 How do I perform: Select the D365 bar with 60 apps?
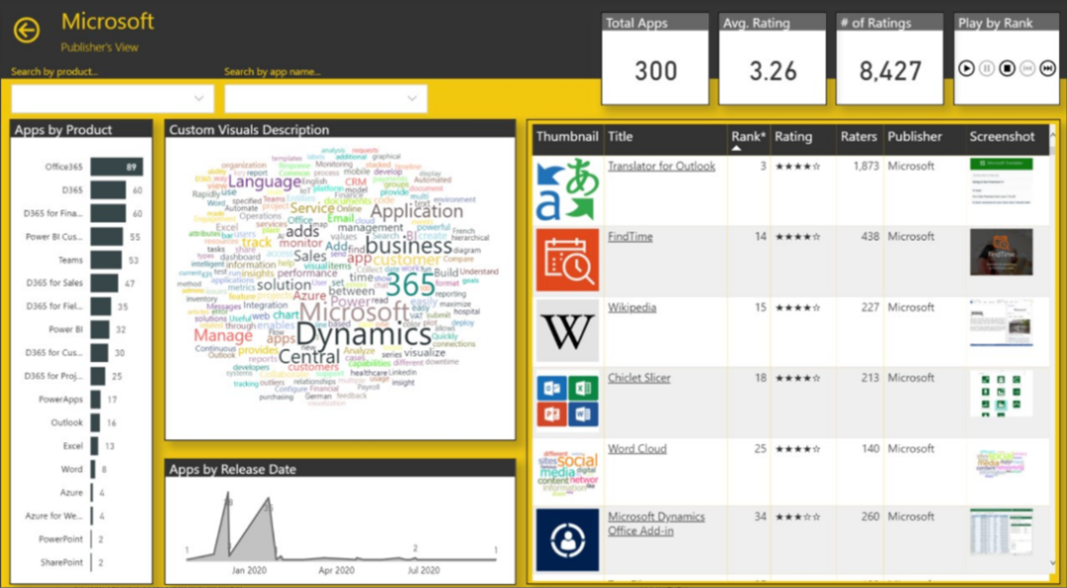[x=109, y=190]
